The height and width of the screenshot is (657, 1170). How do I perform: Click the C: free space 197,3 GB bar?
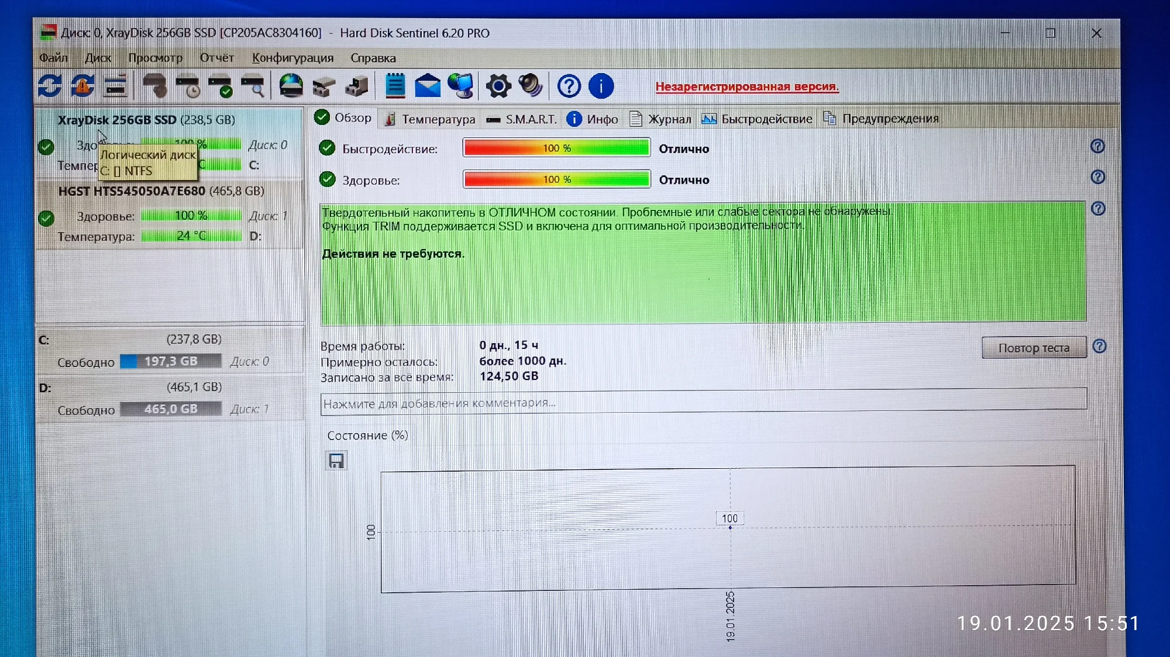click(x=171, y=361)
